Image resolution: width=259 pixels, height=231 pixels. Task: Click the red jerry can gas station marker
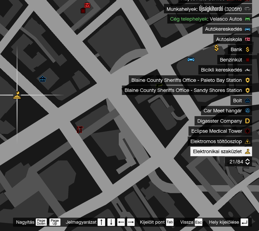(83, 11)
